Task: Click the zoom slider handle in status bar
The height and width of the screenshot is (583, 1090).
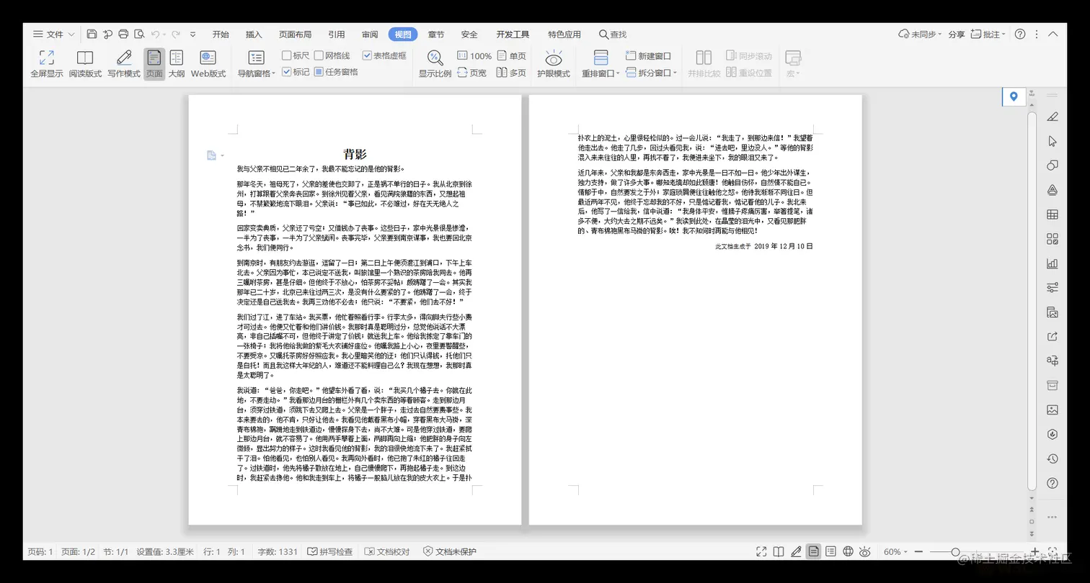Action: (x=955, y=551)
